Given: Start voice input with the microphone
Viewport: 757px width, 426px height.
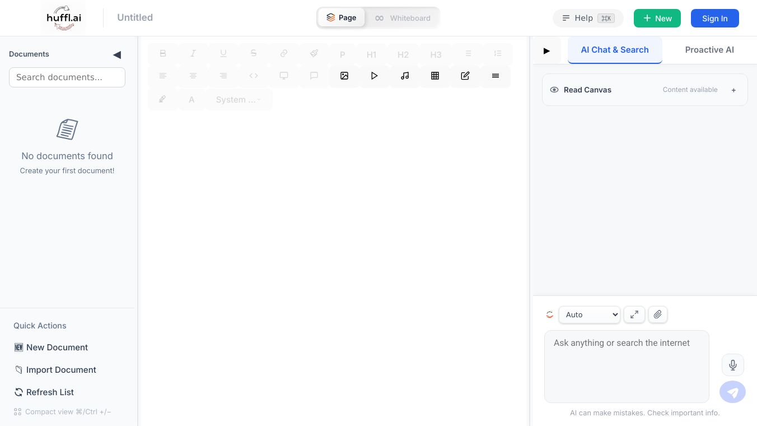Looking at the screenshot, I should click(733, 365).
